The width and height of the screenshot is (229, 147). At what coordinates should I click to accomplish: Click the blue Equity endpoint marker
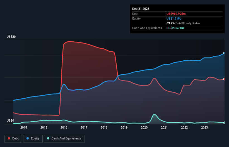(x=224, y=53)
